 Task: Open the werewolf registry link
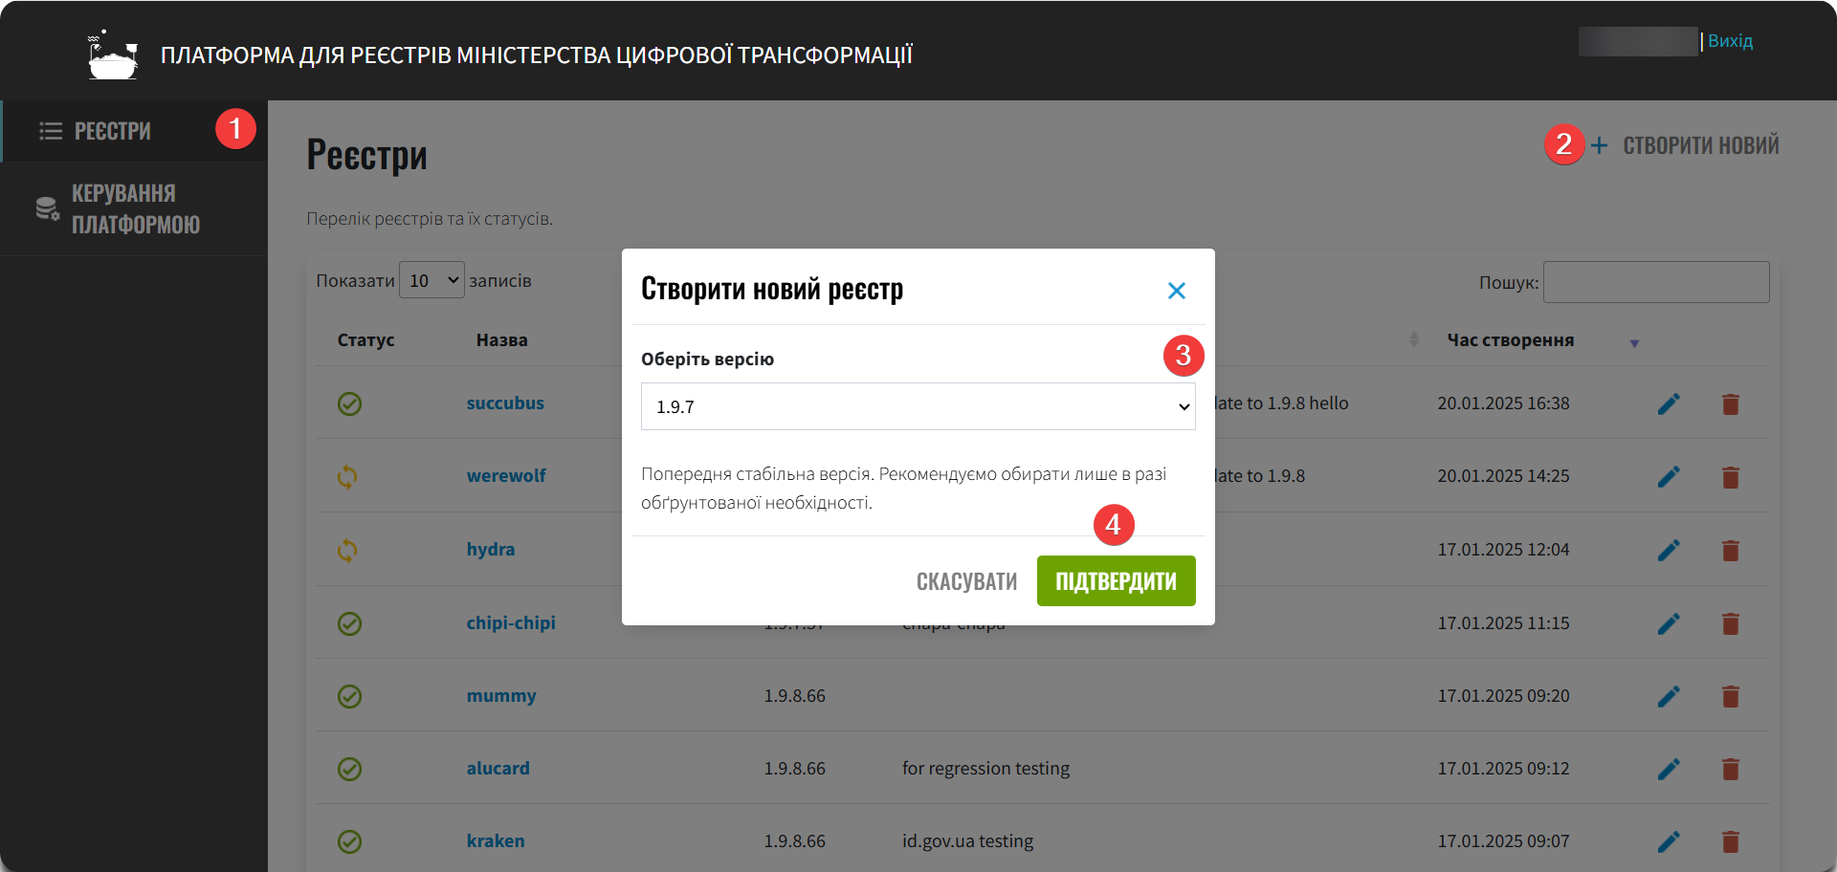coord(506,476)
